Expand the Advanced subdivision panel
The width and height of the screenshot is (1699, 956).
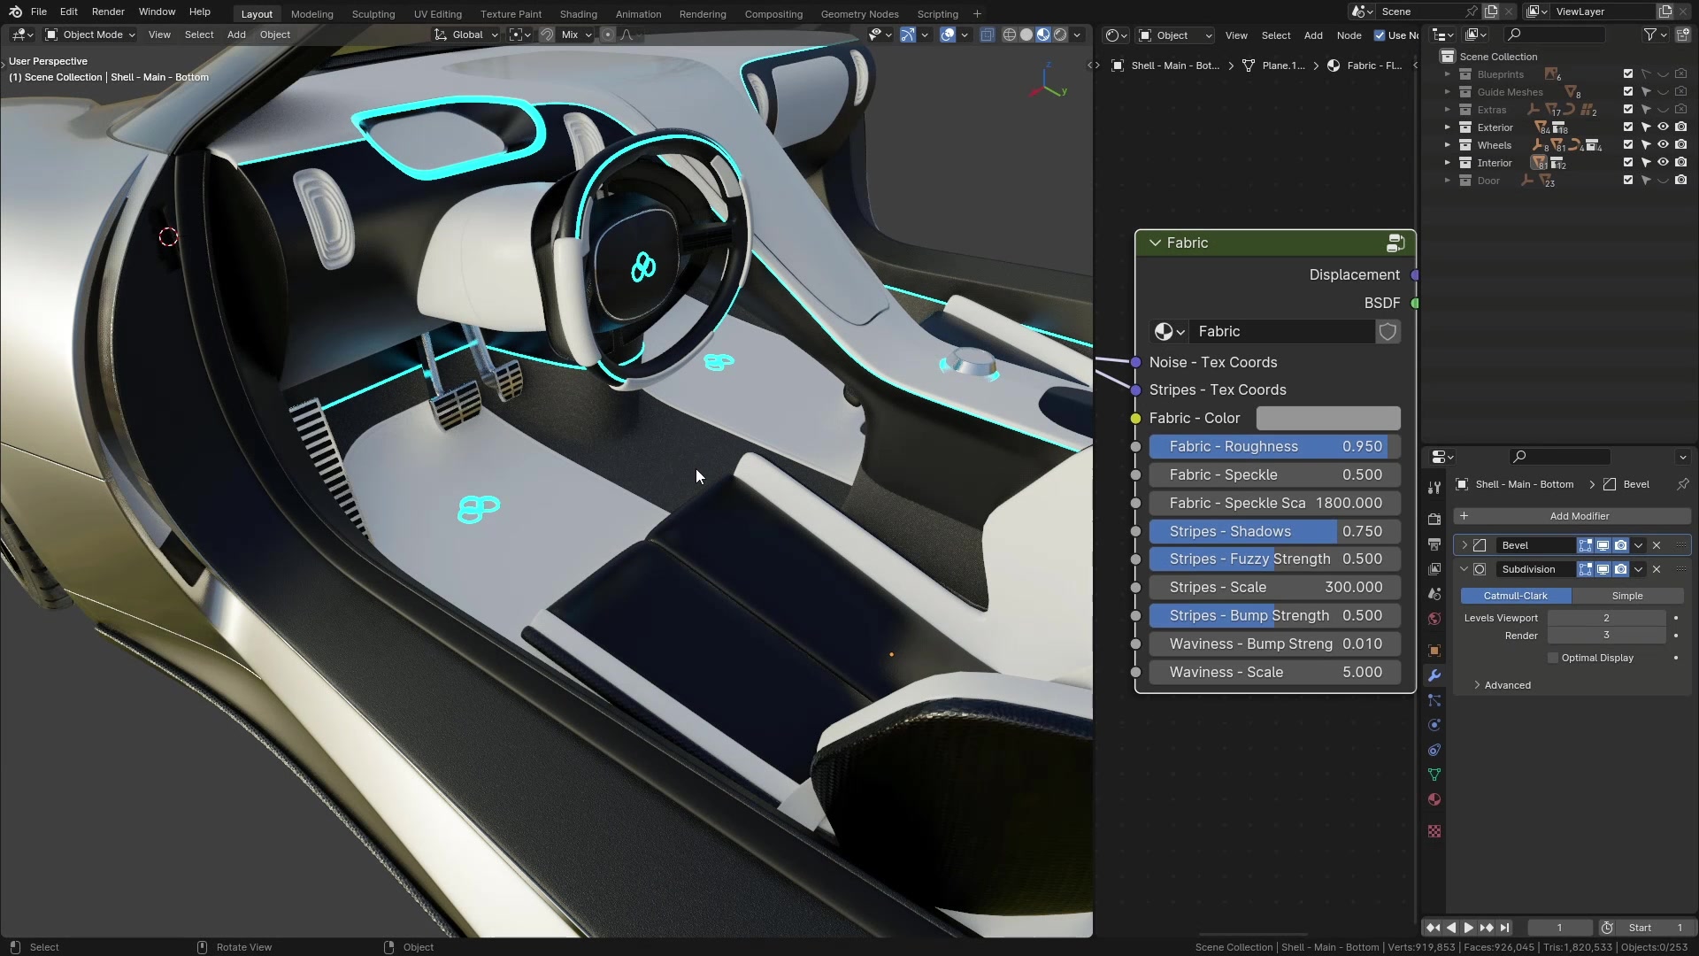[x=1477, y=685]
